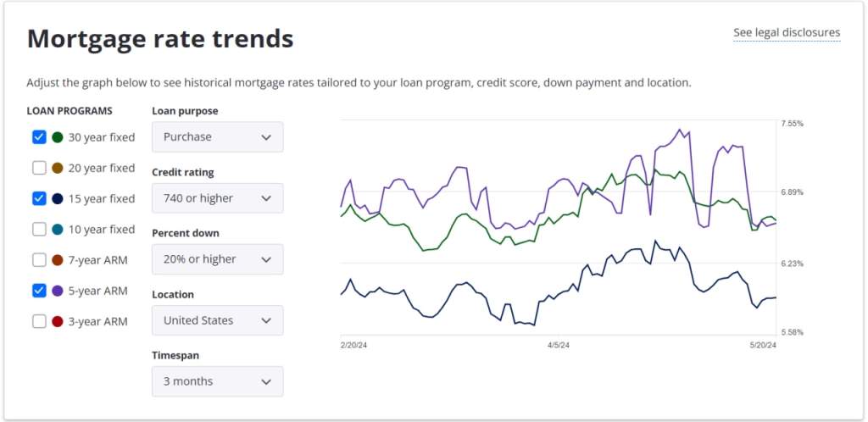
Task: Open the Timespan dropdown
Action: (x=217, y=381)
